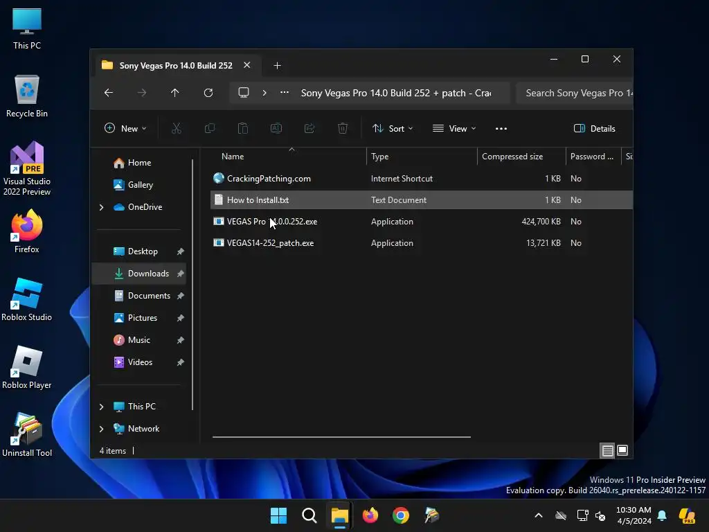This screenshot has width=709, height=532.
Task: Click the Cut scissors icon
Action: point(177,128)
